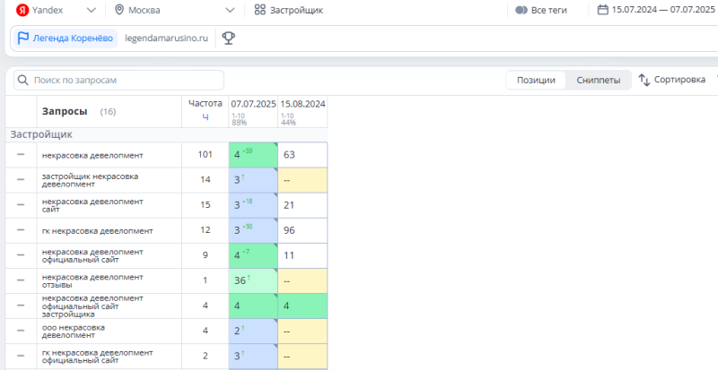Click the dash marker beside 'некрасовка девелопмент' row
The height and width of the screenshot is (370, 718).
coord(21,155)
